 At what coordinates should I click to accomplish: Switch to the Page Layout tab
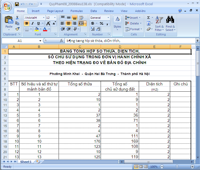click(55, 11)
